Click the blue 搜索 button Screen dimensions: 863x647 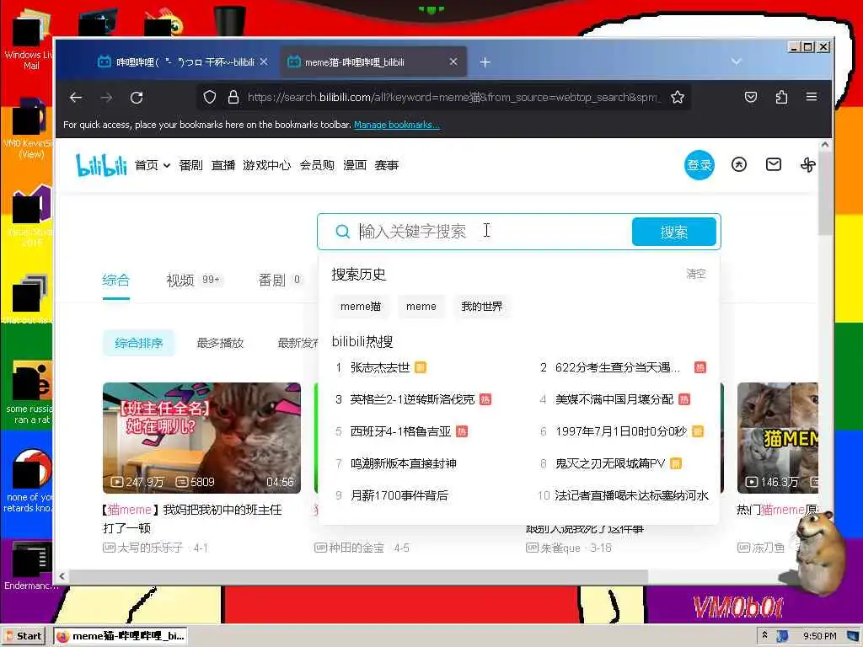point(673,232)
